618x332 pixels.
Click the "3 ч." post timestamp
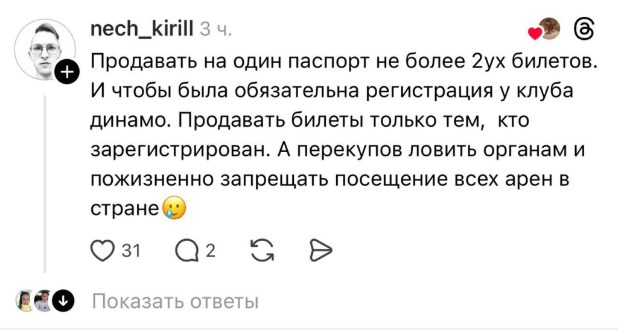tap(215, 30)
